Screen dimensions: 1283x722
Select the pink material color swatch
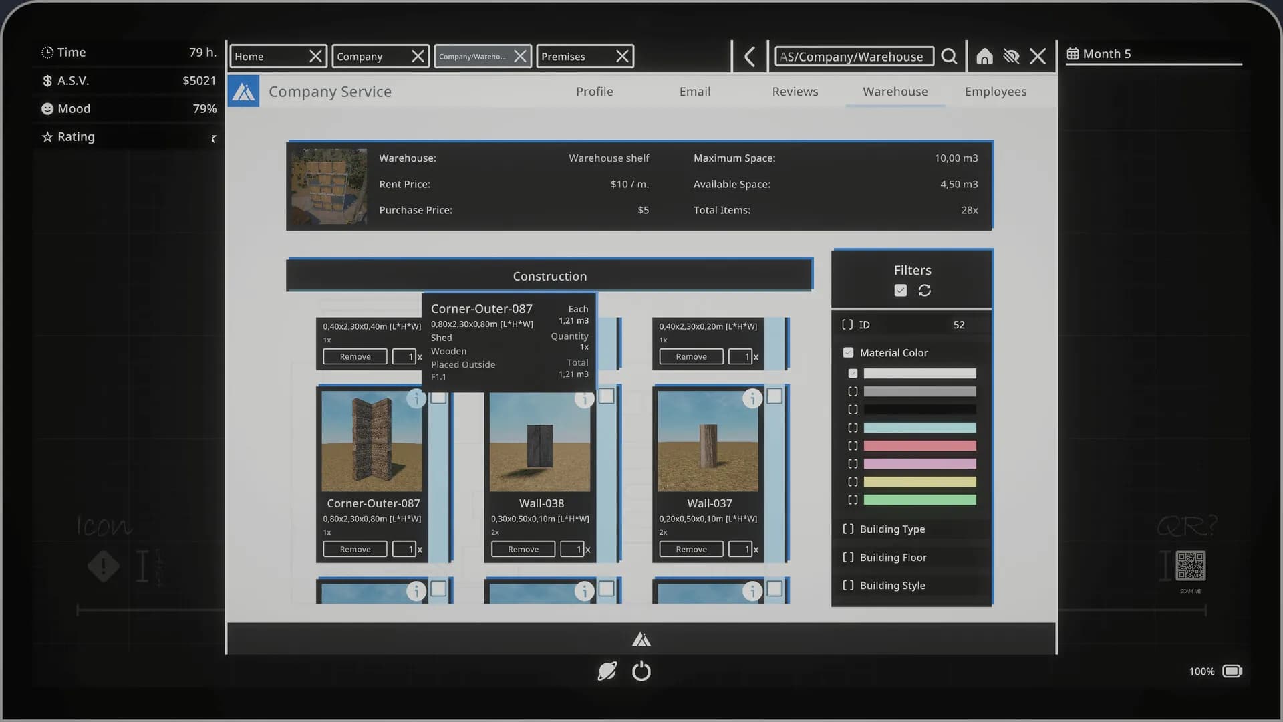click(919, 463)
